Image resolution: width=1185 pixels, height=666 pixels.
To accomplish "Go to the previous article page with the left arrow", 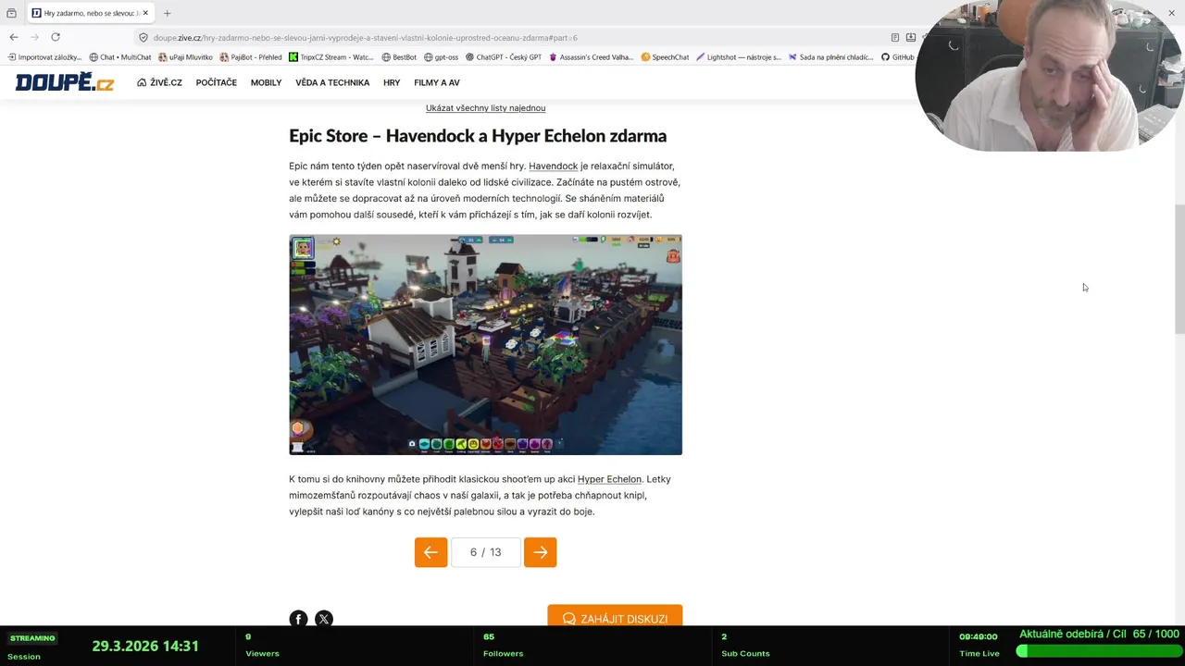I will point(430,552).
